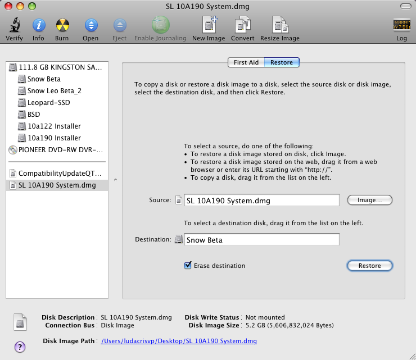Click the Open toolbar icon
The image size is (416, 360).
point(91,25)
